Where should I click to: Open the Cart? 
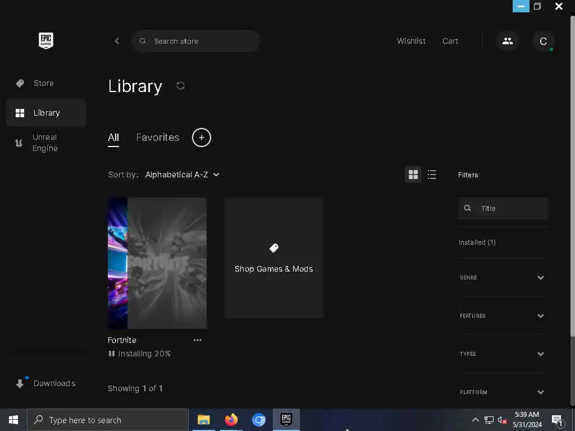pos(450,41)
